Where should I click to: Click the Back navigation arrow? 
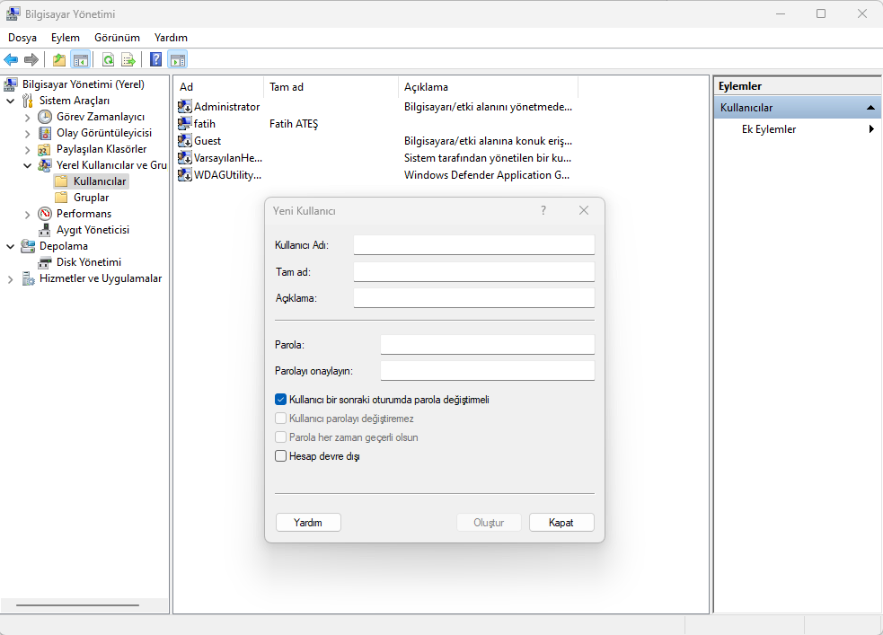11,59
